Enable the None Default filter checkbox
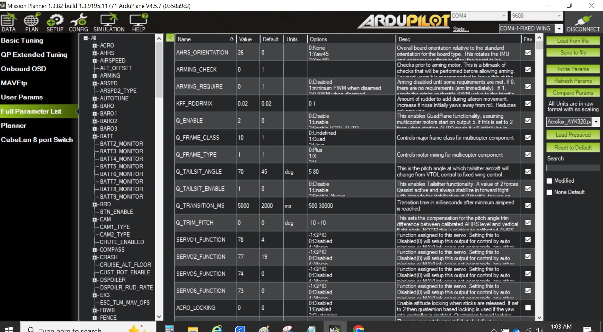 pos(549,192)
